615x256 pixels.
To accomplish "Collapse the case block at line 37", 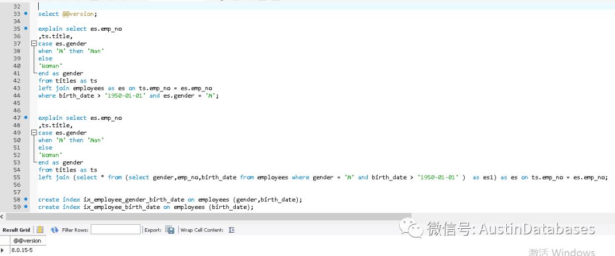I will click(x=34, y=43).
